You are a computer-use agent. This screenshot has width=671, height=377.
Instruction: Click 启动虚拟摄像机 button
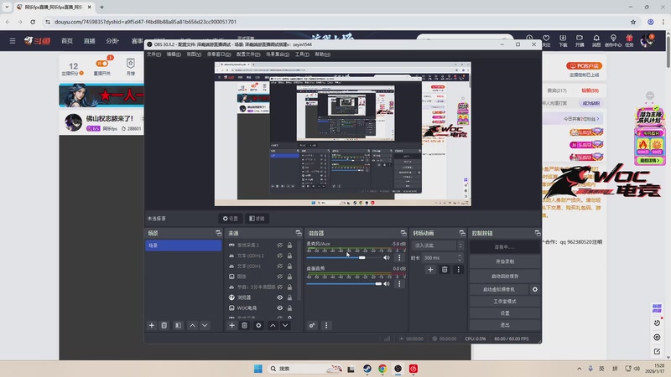tap(499, 289)
